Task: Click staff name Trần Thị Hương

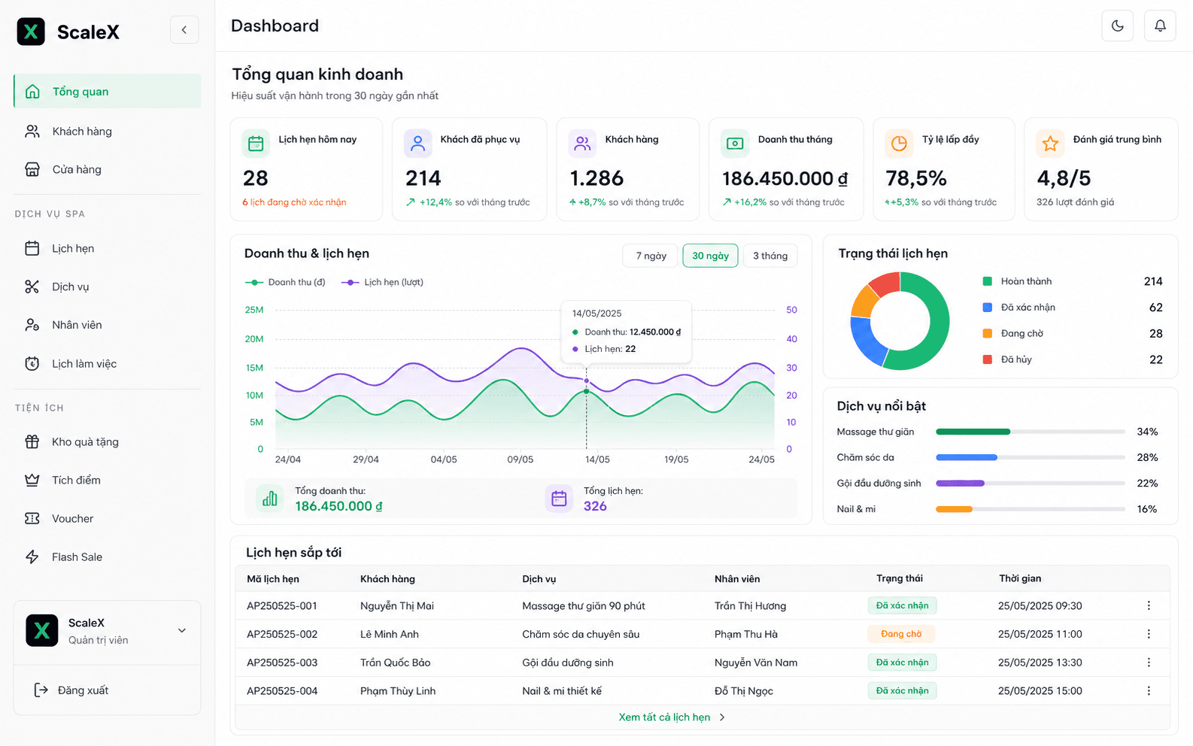Action: click(750, 606)
